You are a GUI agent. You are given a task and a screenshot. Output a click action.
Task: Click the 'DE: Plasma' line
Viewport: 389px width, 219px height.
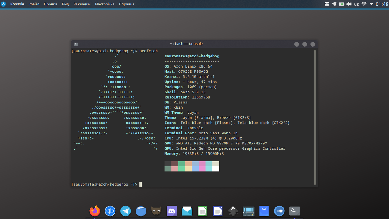pos(176,102)
